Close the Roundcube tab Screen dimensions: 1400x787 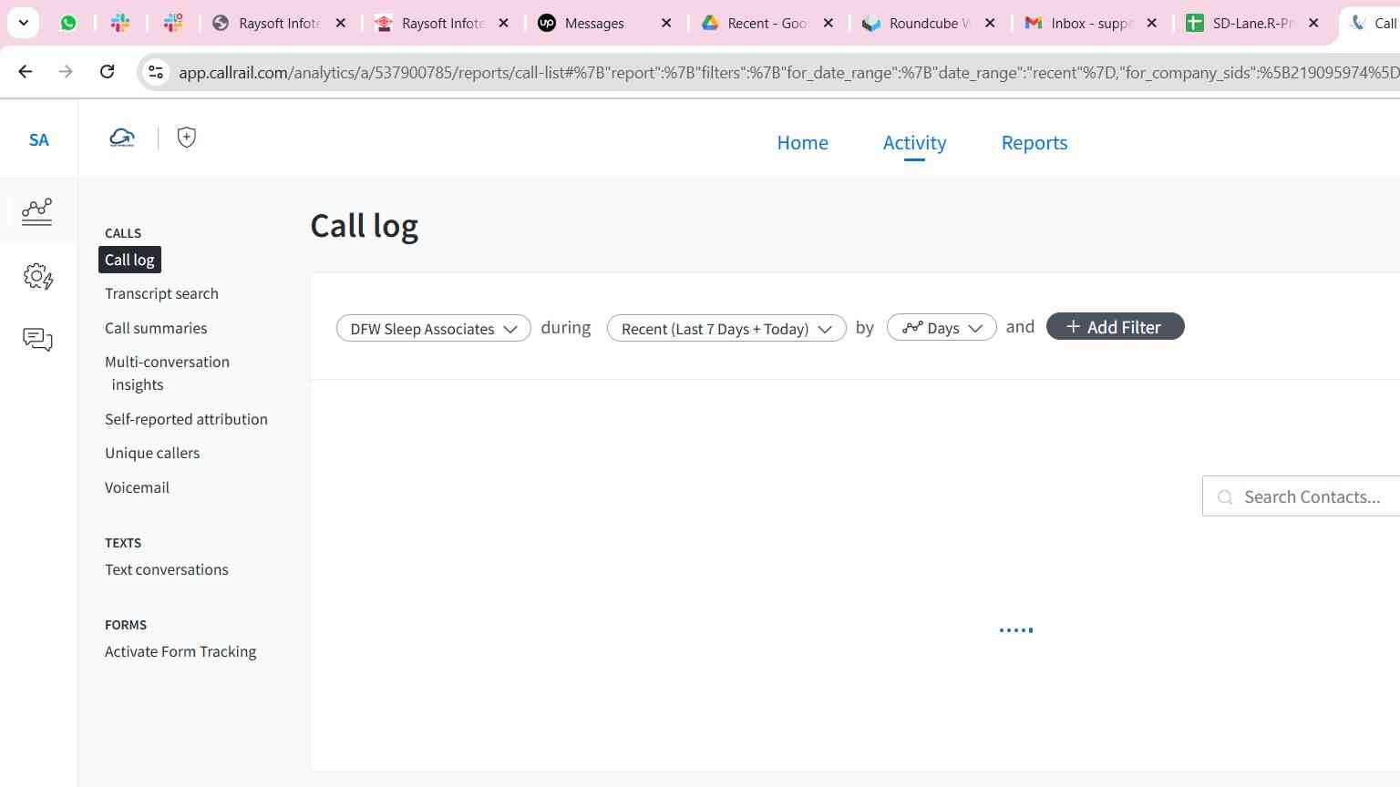[991, 23]
